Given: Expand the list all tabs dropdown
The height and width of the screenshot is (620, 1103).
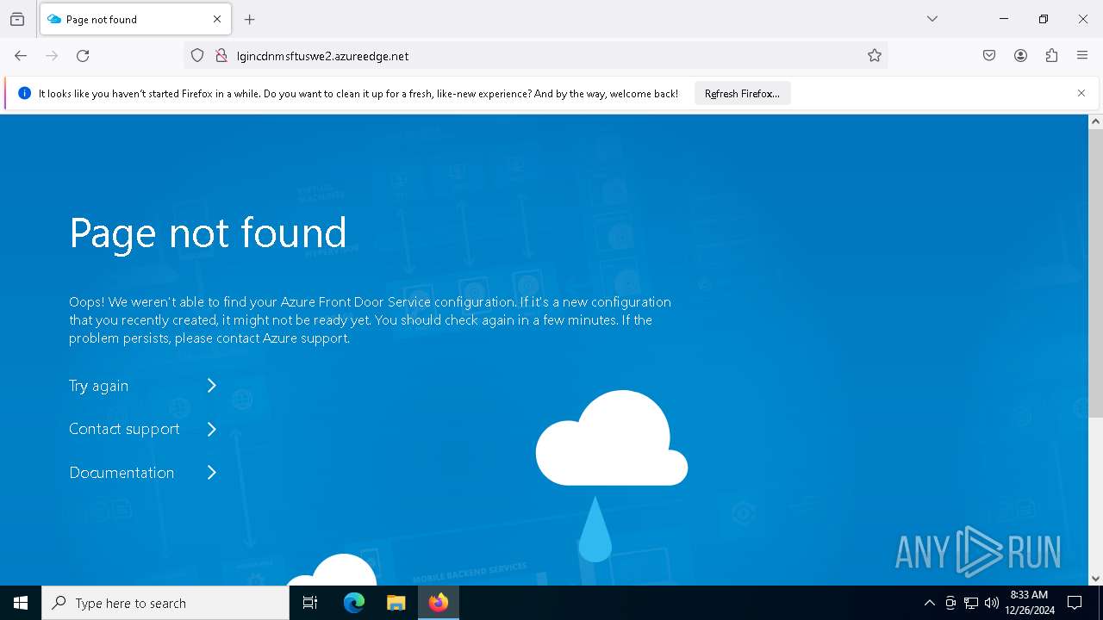Looking at the screenshot, I should (932, 19).
